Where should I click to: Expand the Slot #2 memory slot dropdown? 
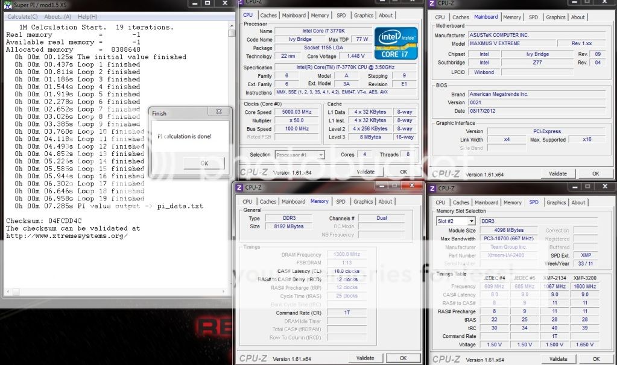(x=455, y=221)
